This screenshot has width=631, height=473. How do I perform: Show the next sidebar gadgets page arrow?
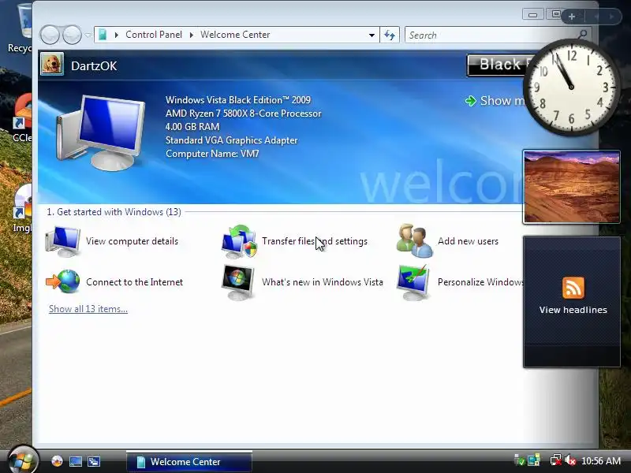[x=611, y=17]
